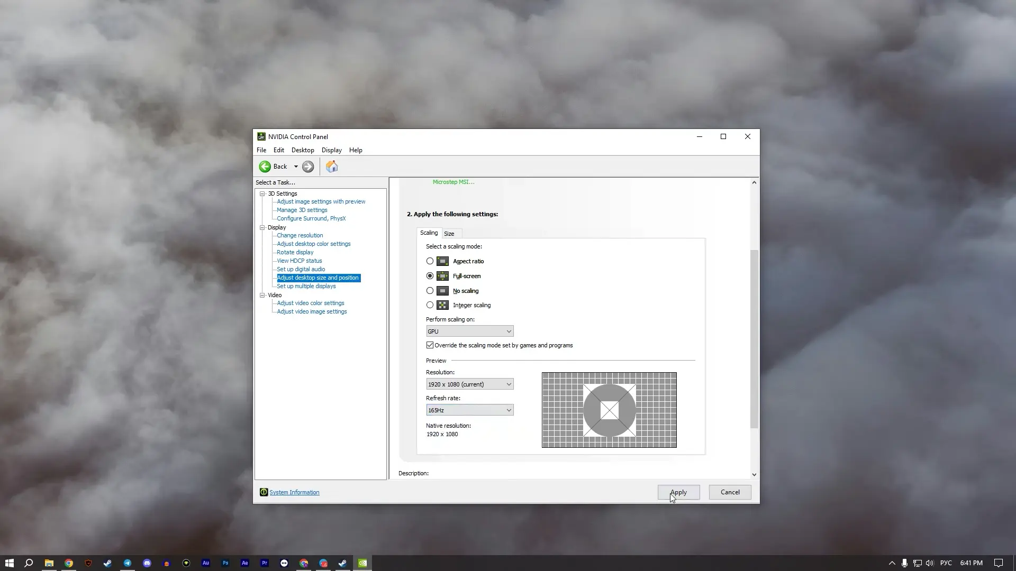Open the Resolution dropdown

tap(470, 384)
